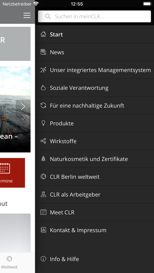Tap the network icon for Managementsystem
This screenshot has width=154, height=273.
[x=43, y=70]
